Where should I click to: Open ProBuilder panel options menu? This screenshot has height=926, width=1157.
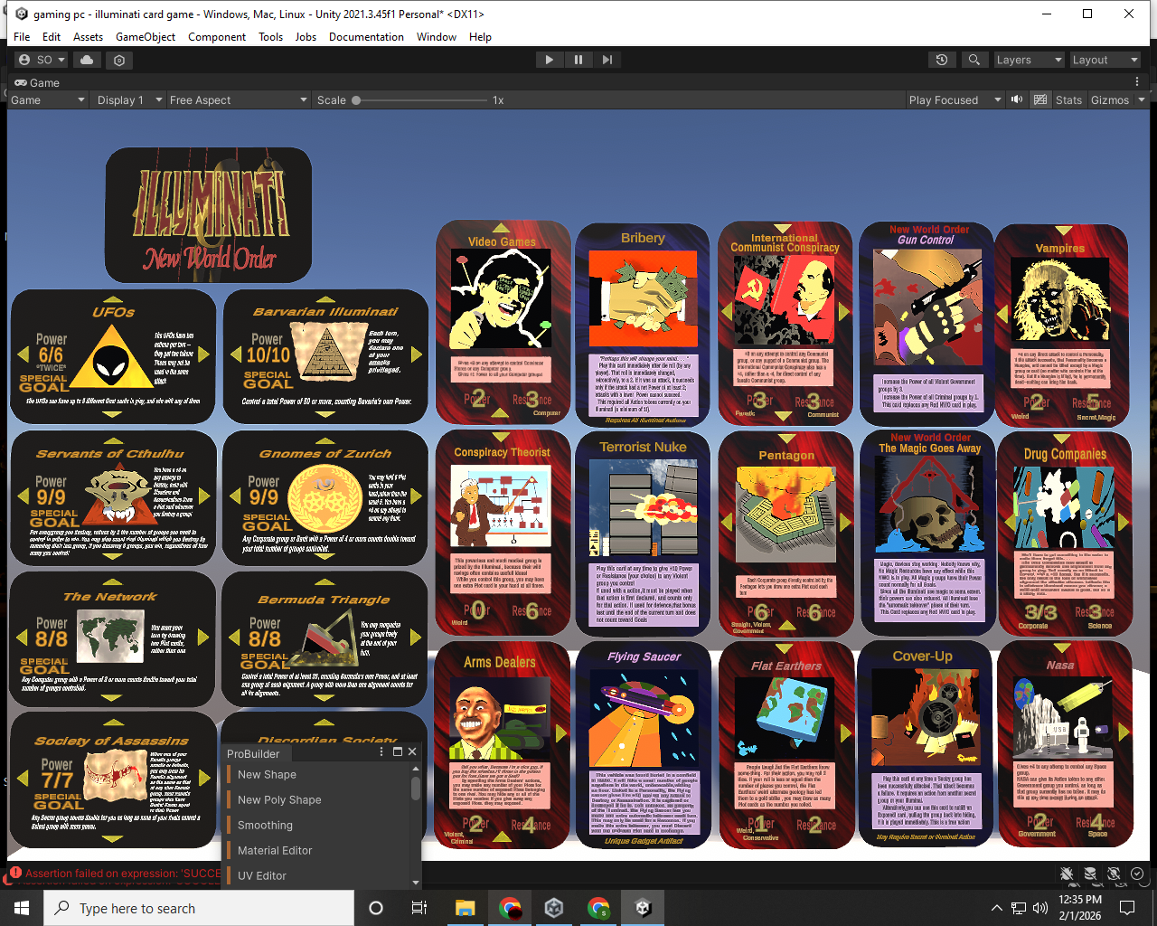[381, 751]
